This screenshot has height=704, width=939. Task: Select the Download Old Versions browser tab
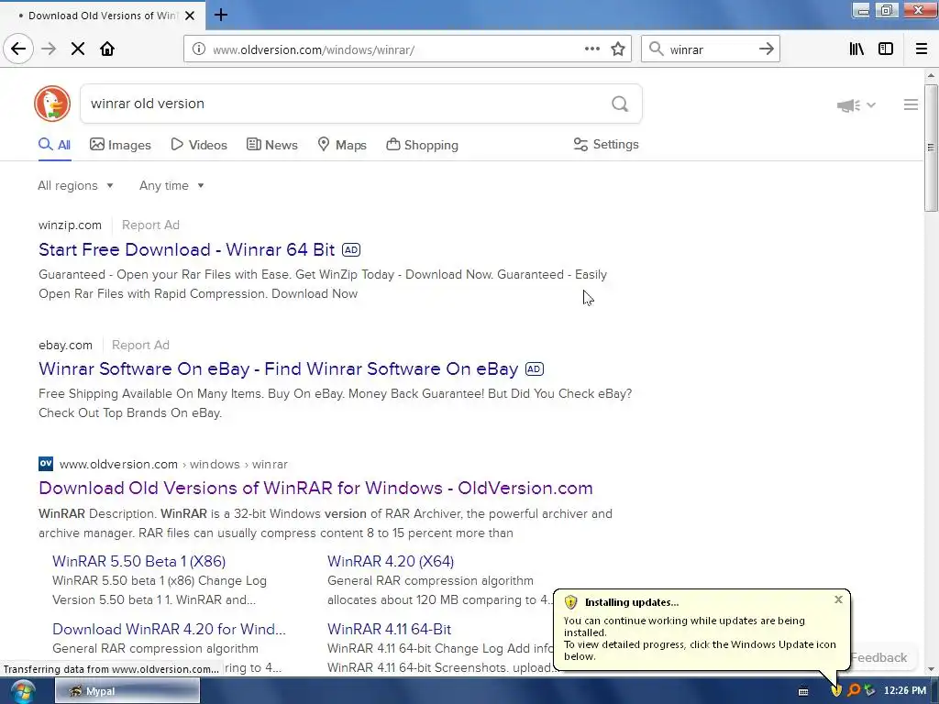tap(103, 16)
